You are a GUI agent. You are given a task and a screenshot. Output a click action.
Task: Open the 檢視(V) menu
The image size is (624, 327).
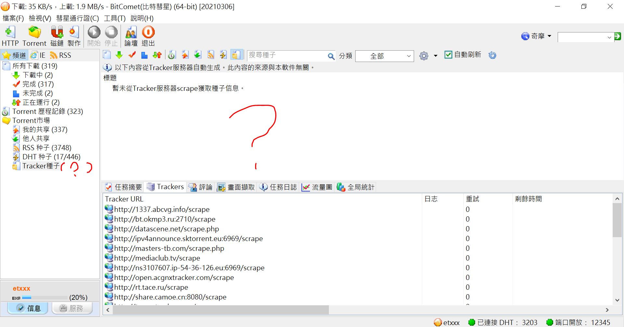point(40,18)
